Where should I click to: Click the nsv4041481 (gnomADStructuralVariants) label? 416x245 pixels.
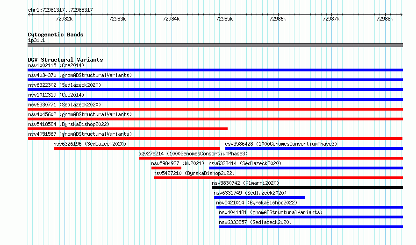coord(271,212)
